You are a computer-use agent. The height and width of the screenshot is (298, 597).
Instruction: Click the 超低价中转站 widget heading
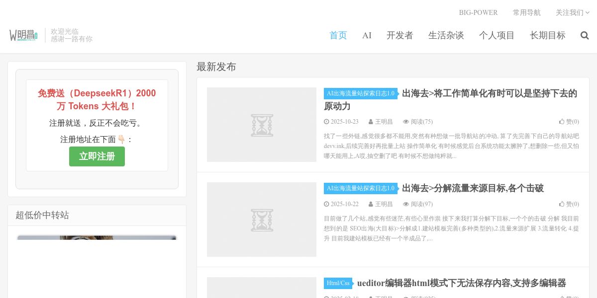42,215
